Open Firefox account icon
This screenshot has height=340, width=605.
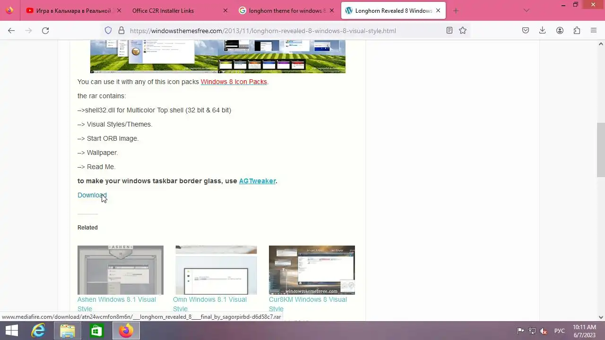coord(560,30)
